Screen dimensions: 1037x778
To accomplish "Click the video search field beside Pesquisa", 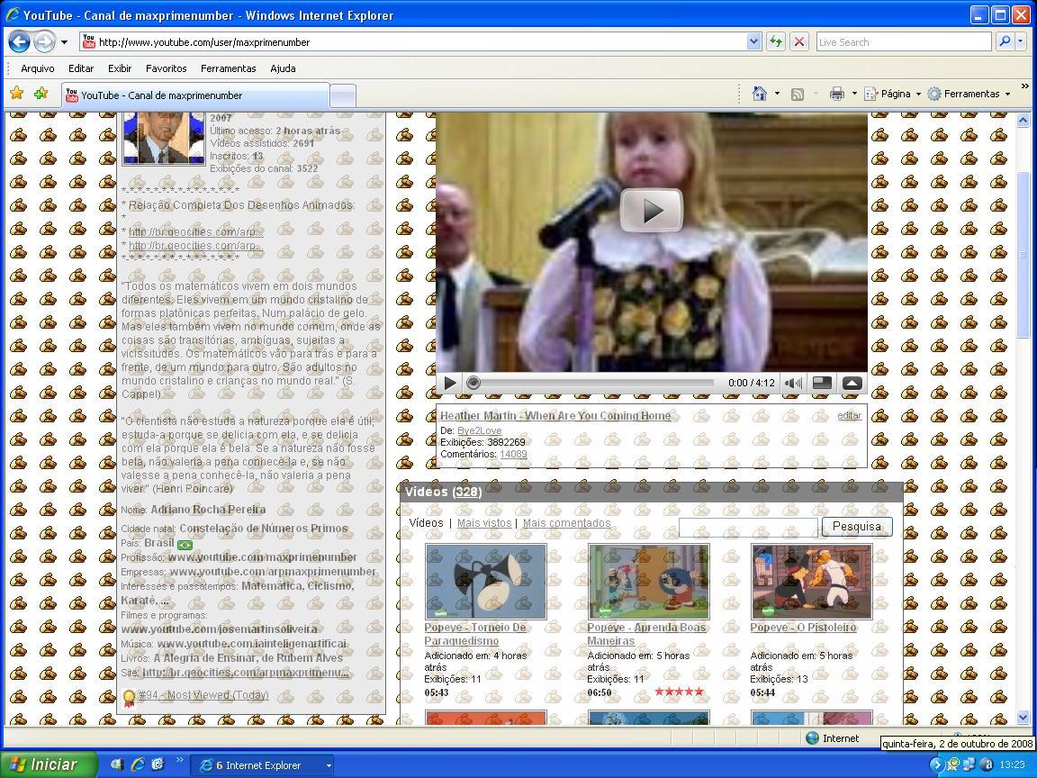I will pos(749,528).
